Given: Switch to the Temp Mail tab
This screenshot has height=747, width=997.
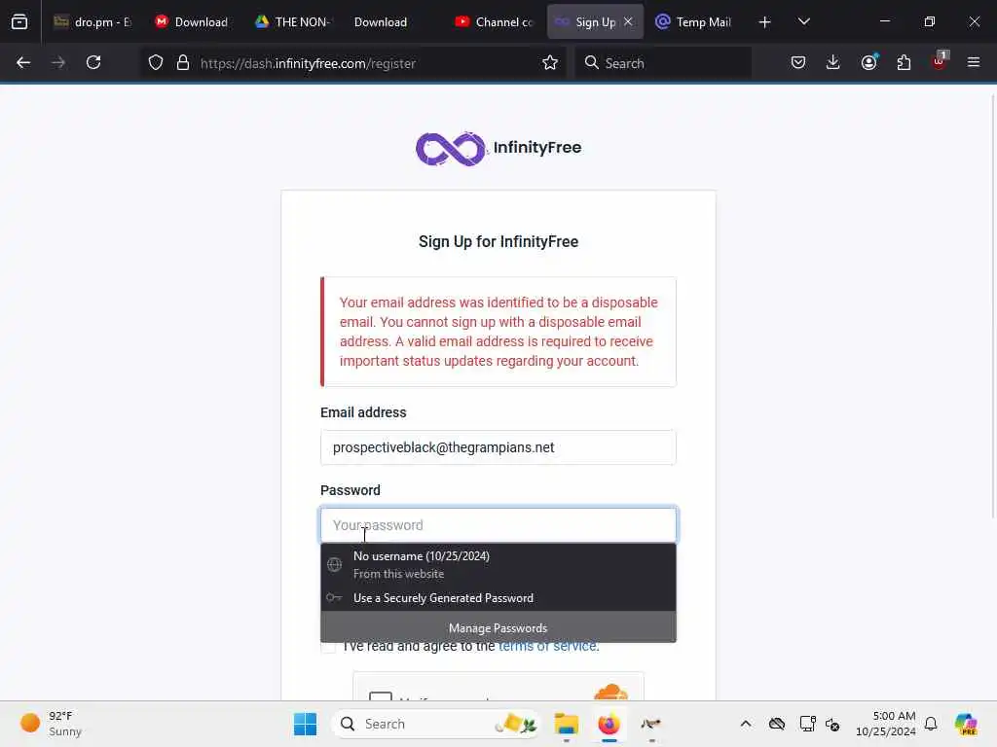Looking at the screenshot, I should [x=693, y=21].
